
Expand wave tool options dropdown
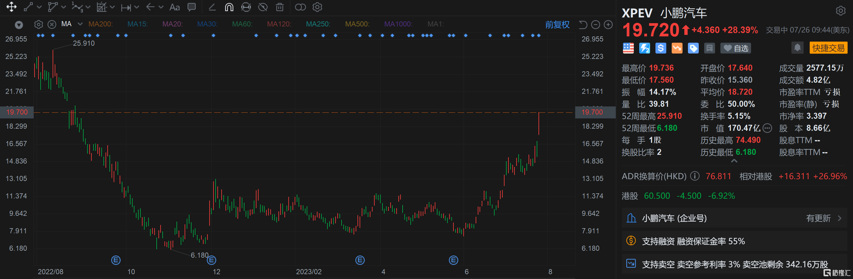coord(88,7)
